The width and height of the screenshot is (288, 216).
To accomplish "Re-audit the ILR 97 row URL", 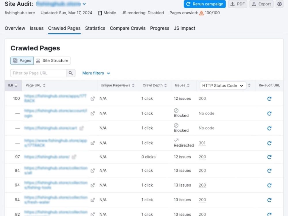I will click(269, 157).
